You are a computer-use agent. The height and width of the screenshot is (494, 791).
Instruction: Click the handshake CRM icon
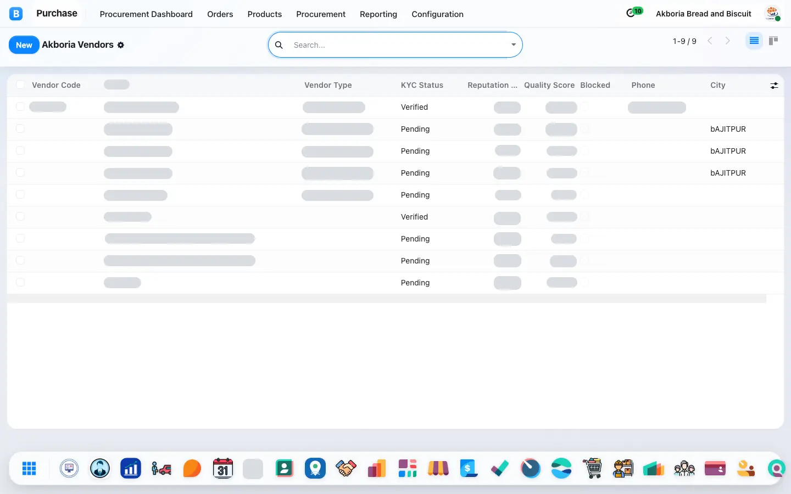[x=346, y=468]
